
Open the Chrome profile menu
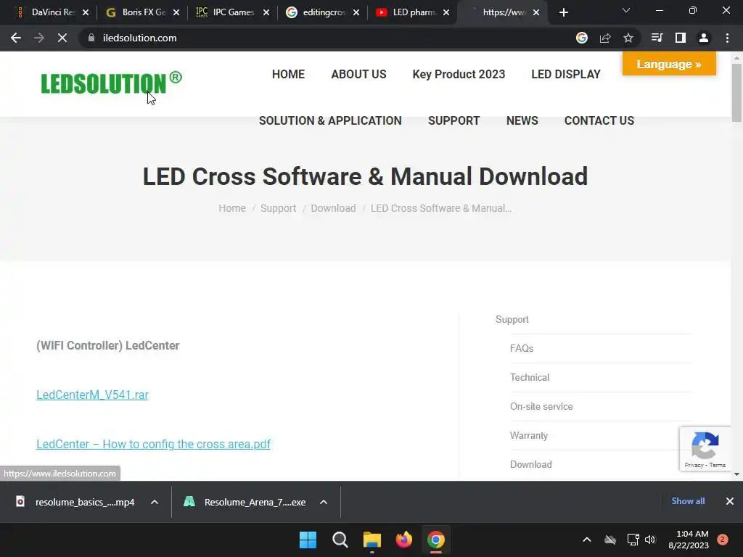tap(704, 38)
